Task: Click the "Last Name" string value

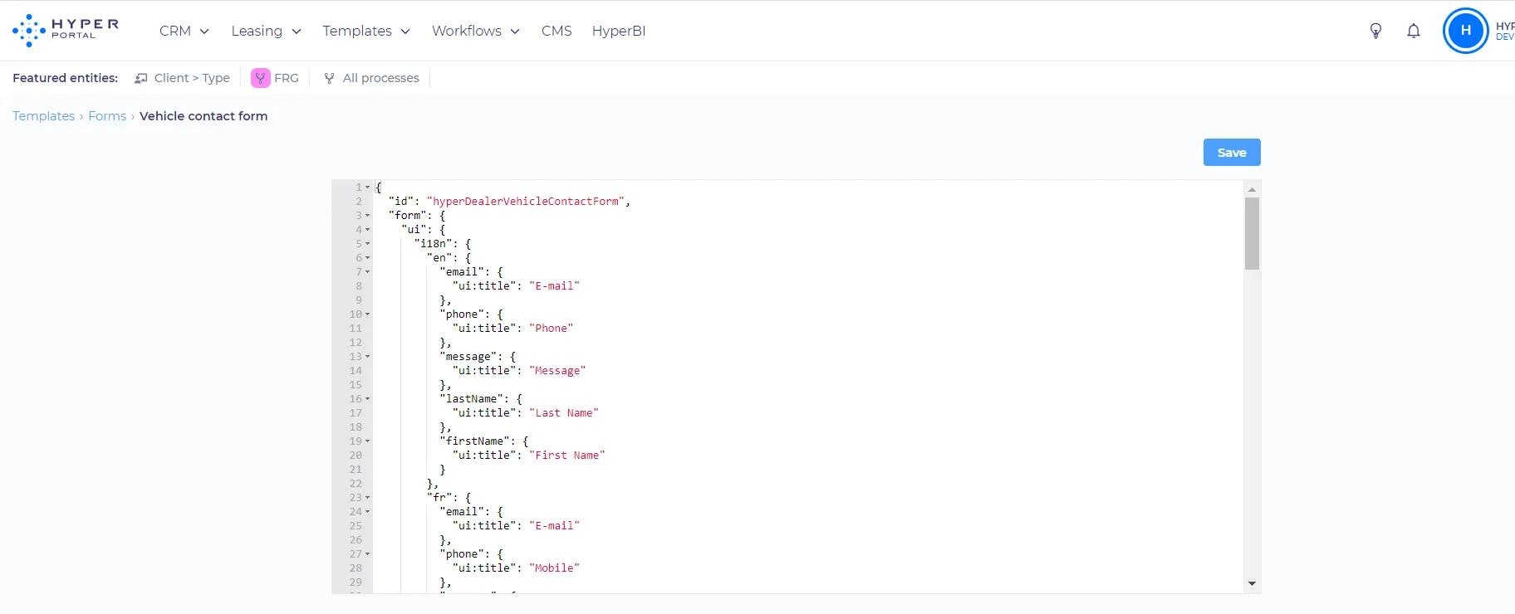Action: point(564,413)
